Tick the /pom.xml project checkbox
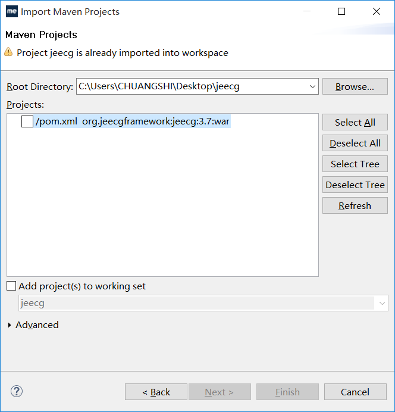The width and height of the screenshot is (395, 412). tap(27, 121)
